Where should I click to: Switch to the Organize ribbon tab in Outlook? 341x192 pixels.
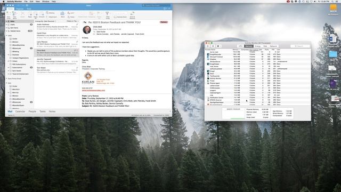(20, 9)
